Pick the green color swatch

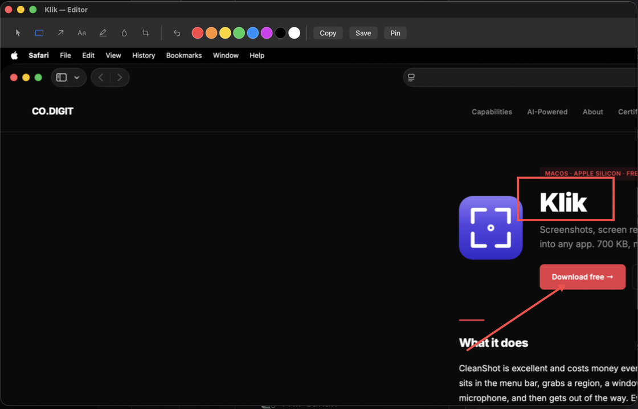[239, 33]
